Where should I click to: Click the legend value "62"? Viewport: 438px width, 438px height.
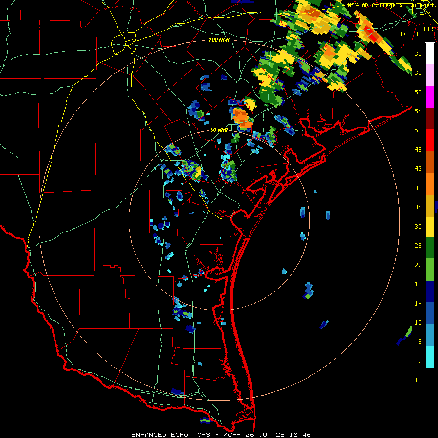pyautogui.click(x=418, y=73)
